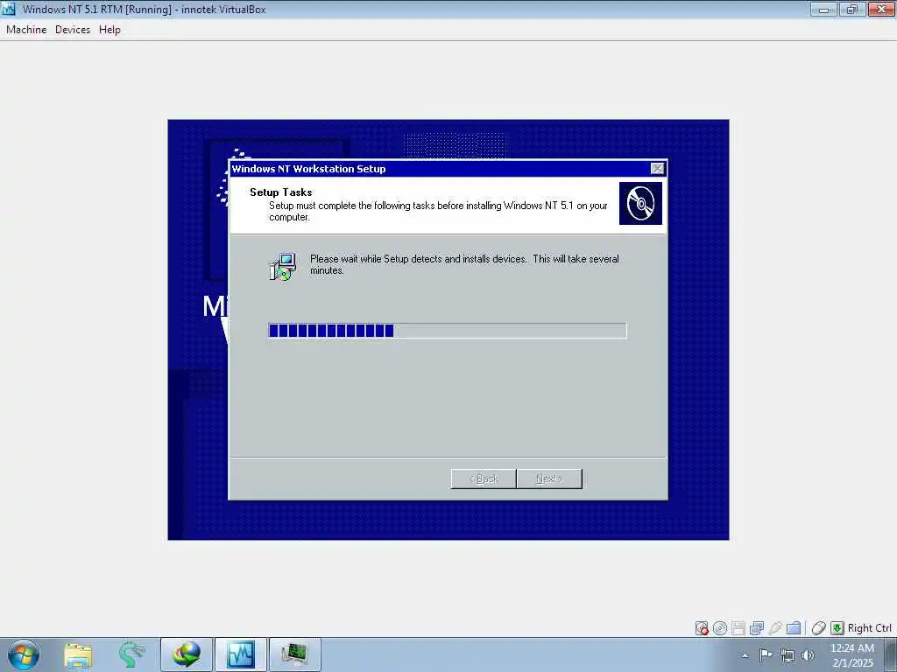Click the keyboard capture green arrow icon

click(837, 628)
